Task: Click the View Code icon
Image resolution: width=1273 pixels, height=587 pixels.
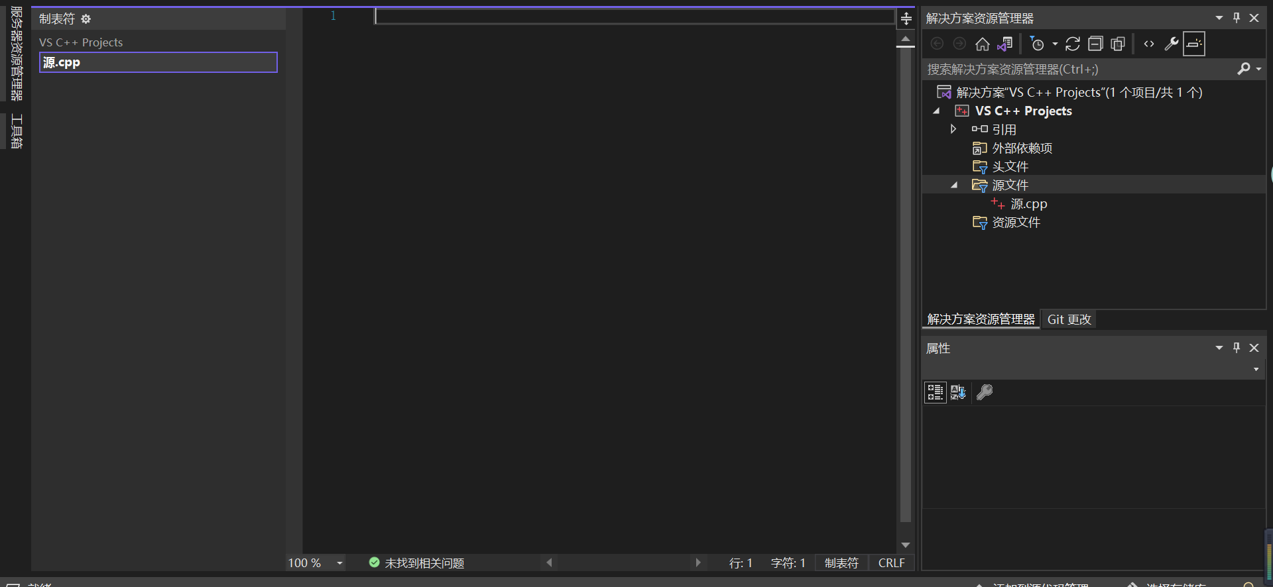Action: tap(1149, 44)
